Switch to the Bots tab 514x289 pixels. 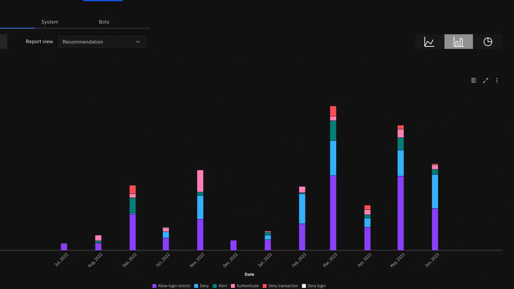[104, 22]
